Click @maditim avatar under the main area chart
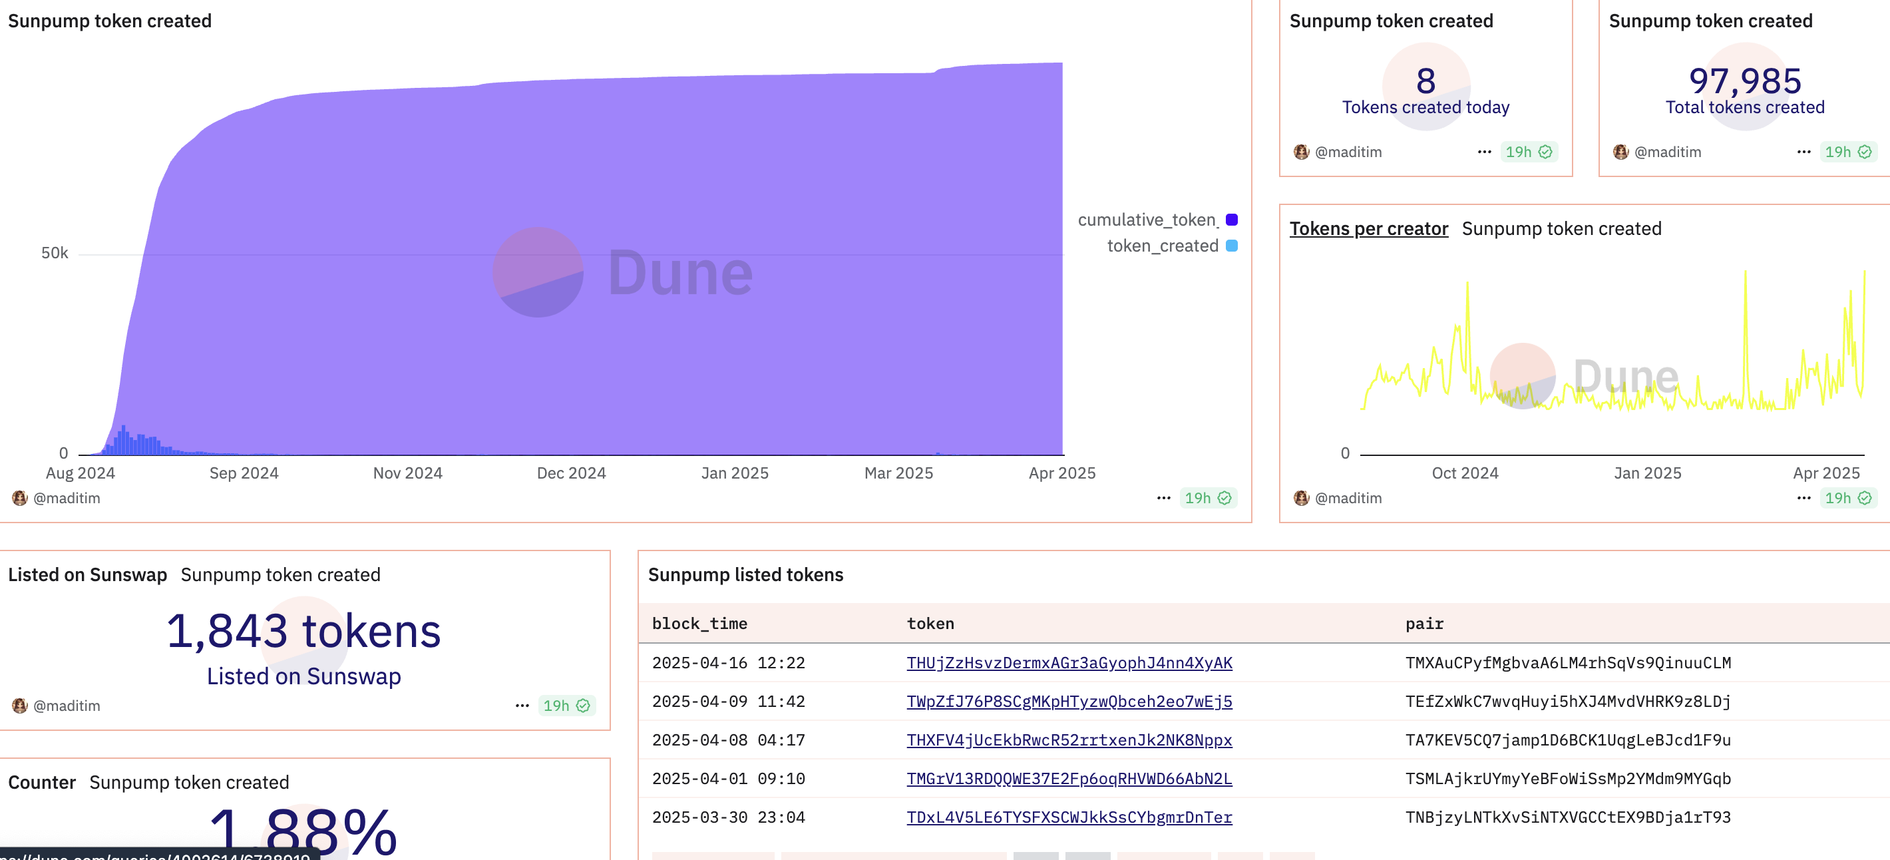Image resolution: width=1890 pixels, height=860 pixels. coord(20,499)
